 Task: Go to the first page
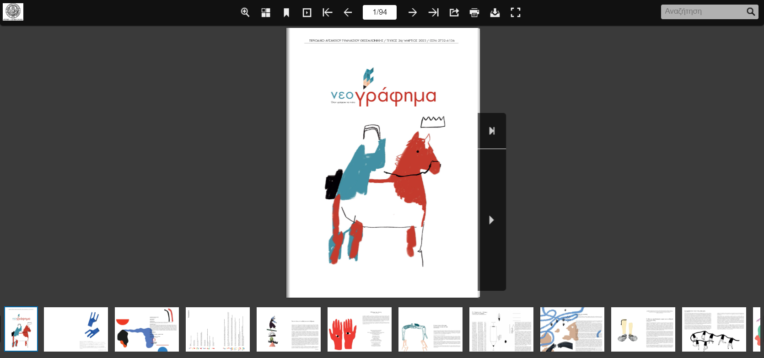pyautogui.click(x=327, y=12)
